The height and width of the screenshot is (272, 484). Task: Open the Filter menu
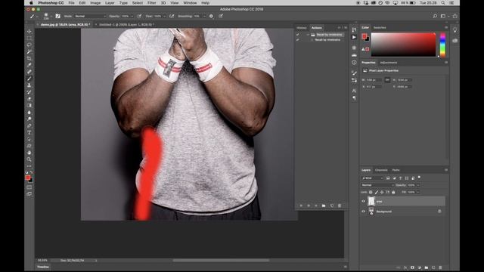151,3
